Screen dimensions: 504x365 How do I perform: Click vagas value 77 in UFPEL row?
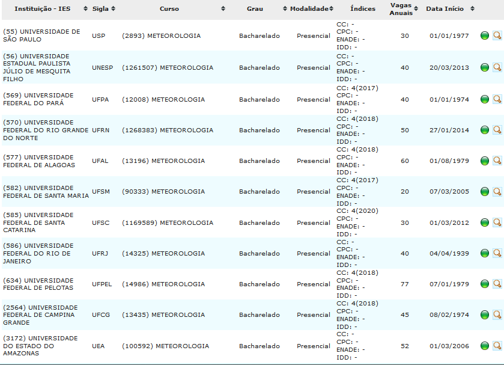[x=405, y=284]
